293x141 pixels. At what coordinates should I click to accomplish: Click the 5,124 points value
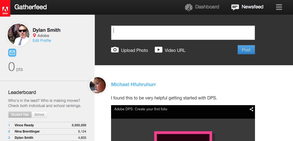(x=82, y=131)
